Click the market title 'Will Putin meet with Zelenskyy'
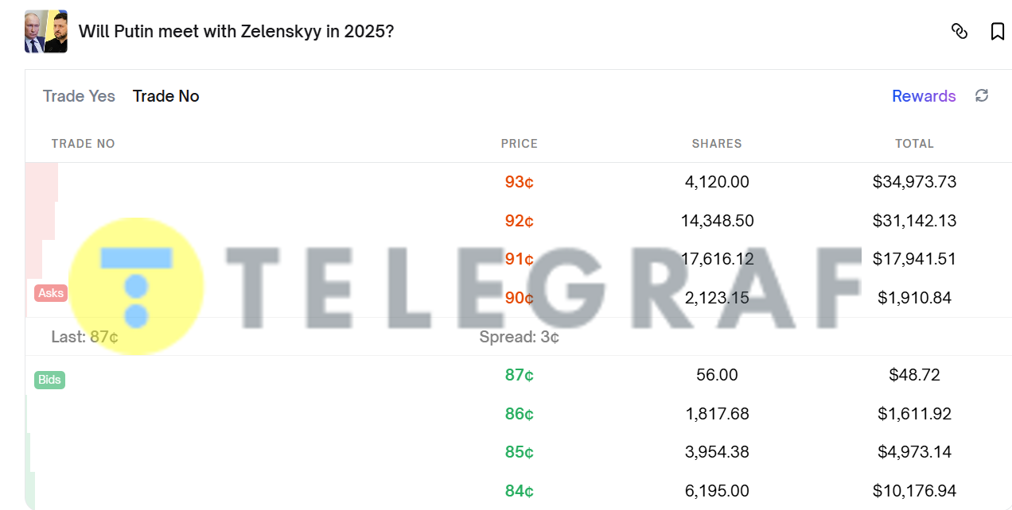 (x=235, y=32)
